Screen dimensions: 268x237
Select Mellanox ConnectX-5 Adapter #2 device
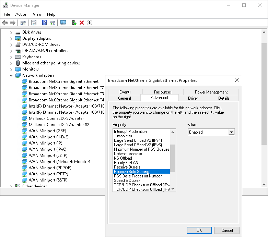pos(59,125)
